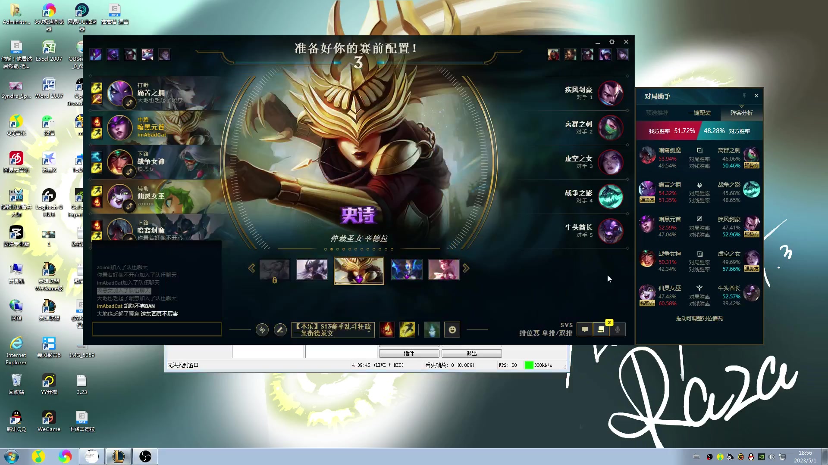Select the locked skin thumbnail
Viewport: 828px width, 465px height.
pyautogui.click(x=274, y=270)
